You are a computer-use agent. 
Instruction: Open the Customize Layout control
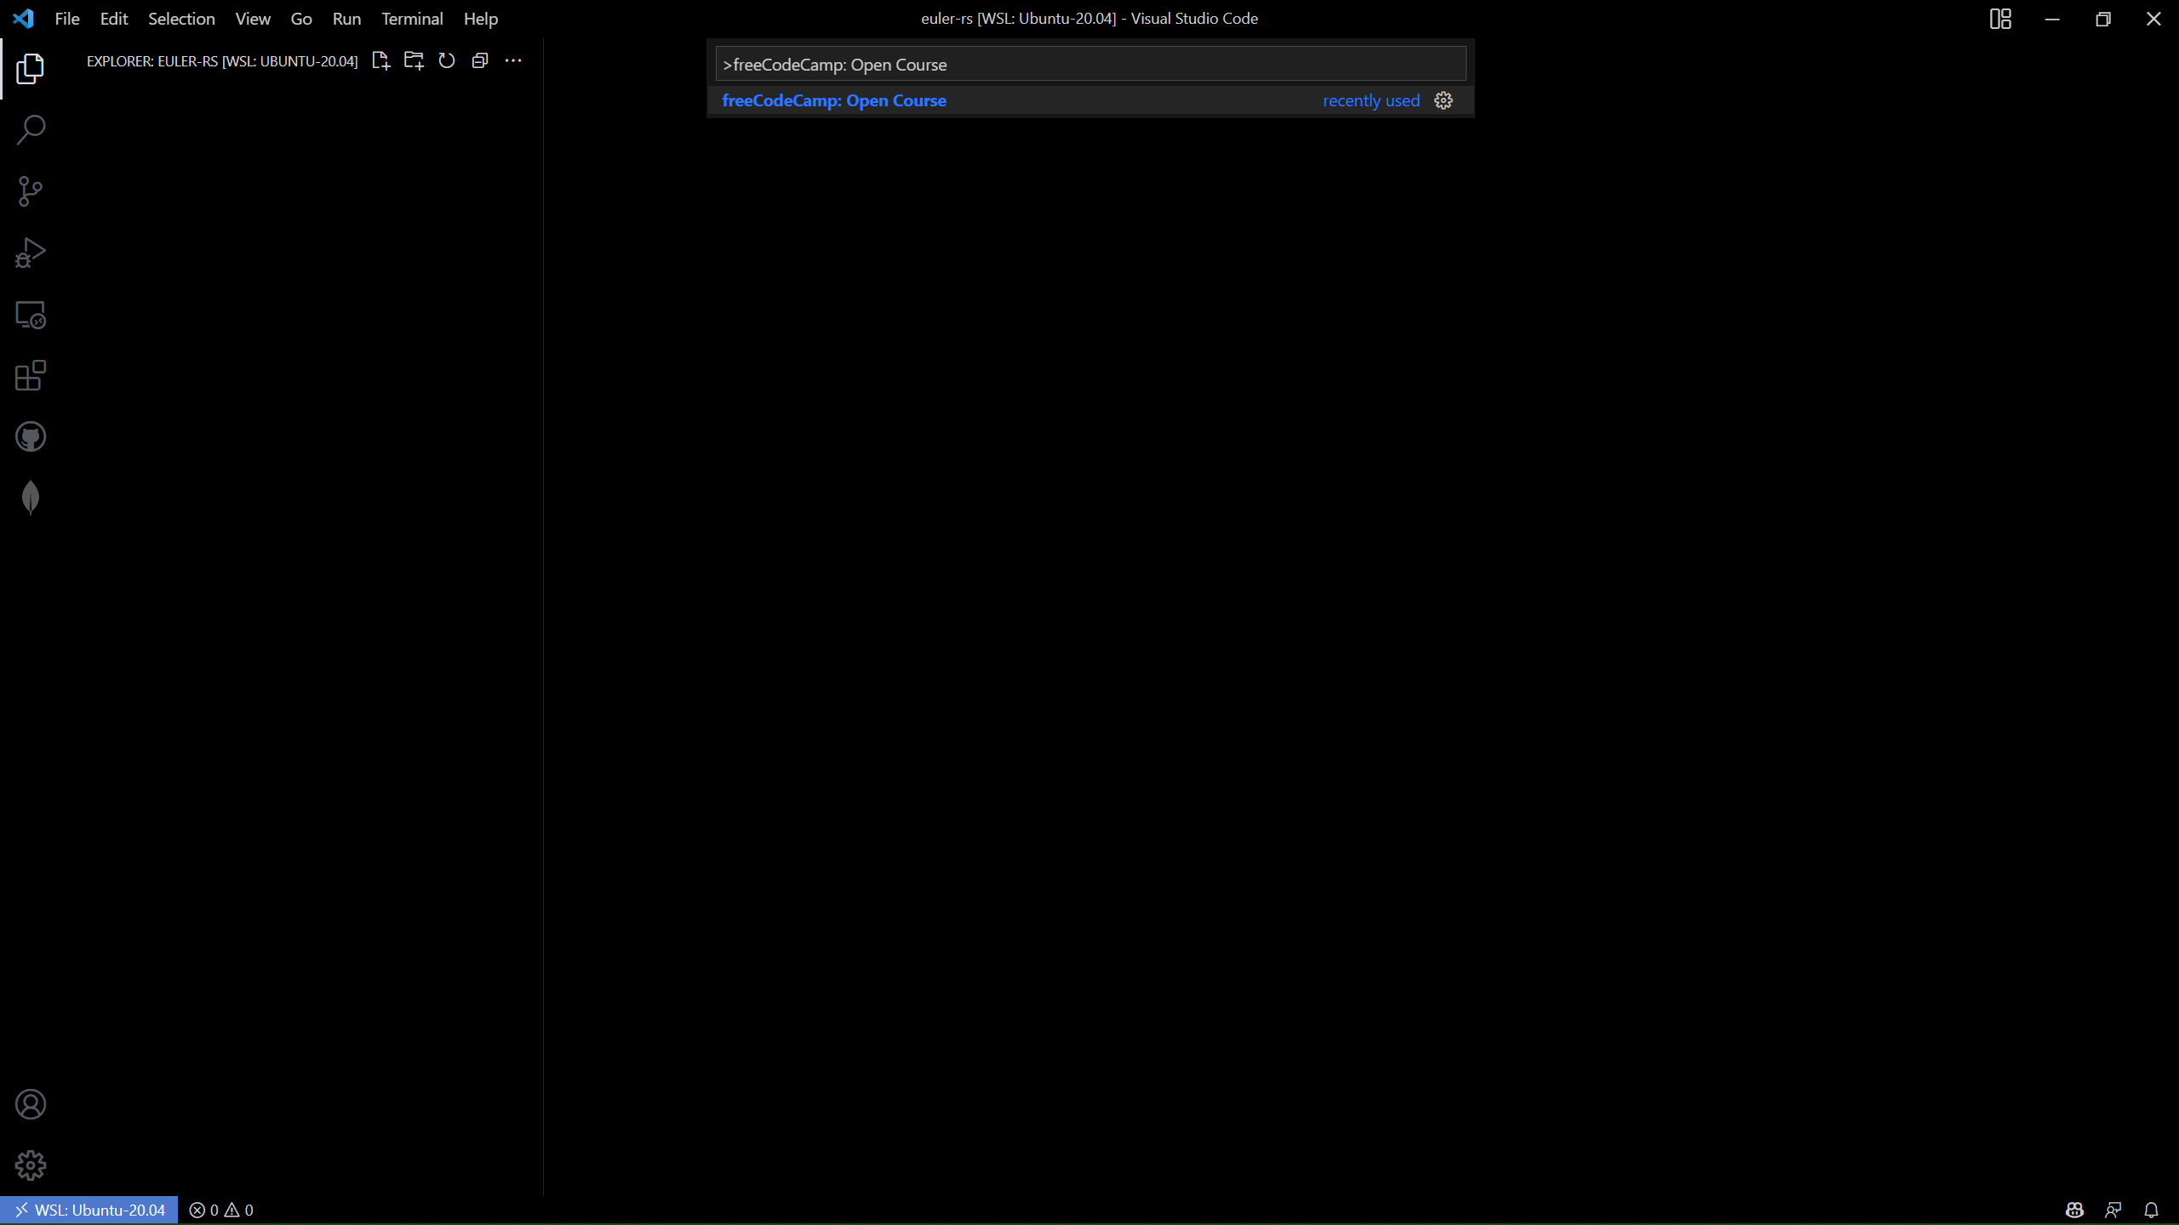pyautogui.click(x=2000, y=19)
